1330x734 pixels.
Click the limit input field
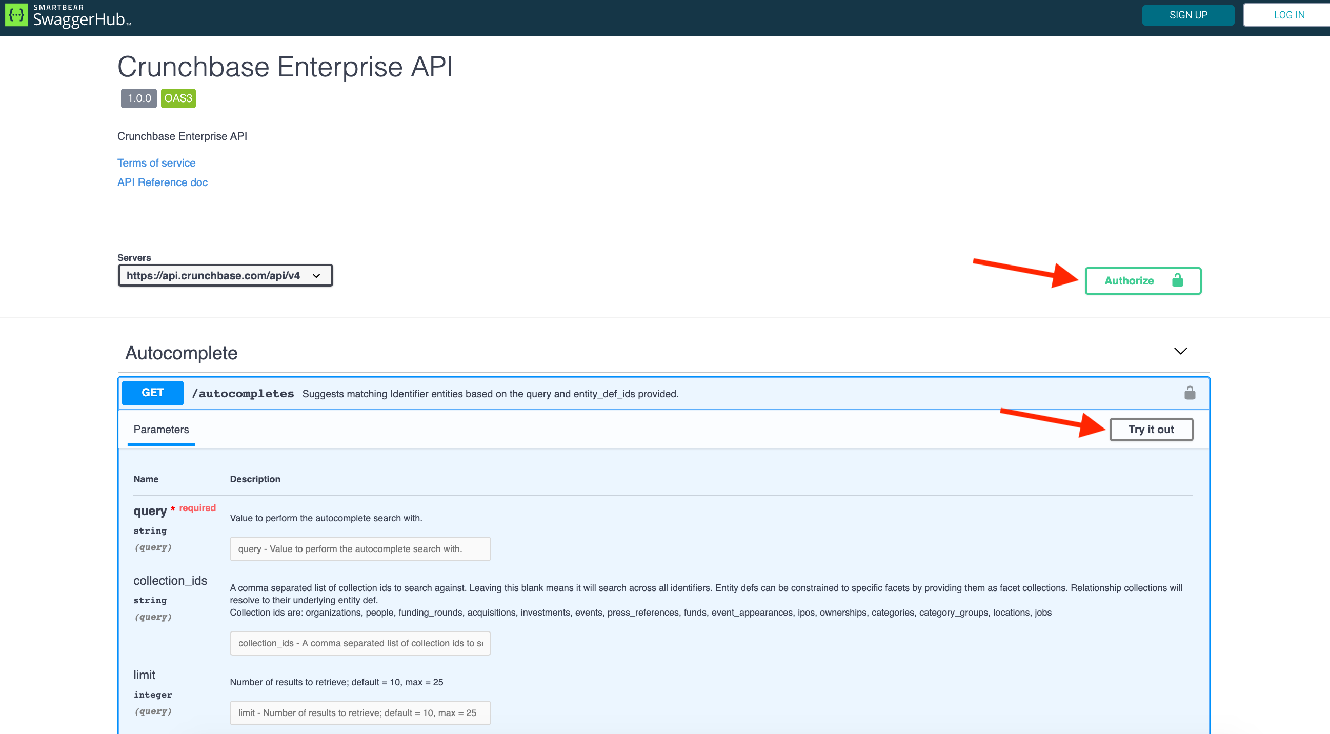[x=360, y=713]
